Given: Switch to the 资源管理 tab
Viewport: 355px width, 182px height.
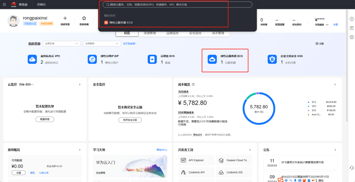Looking at the screenshot, I should 150,33.
